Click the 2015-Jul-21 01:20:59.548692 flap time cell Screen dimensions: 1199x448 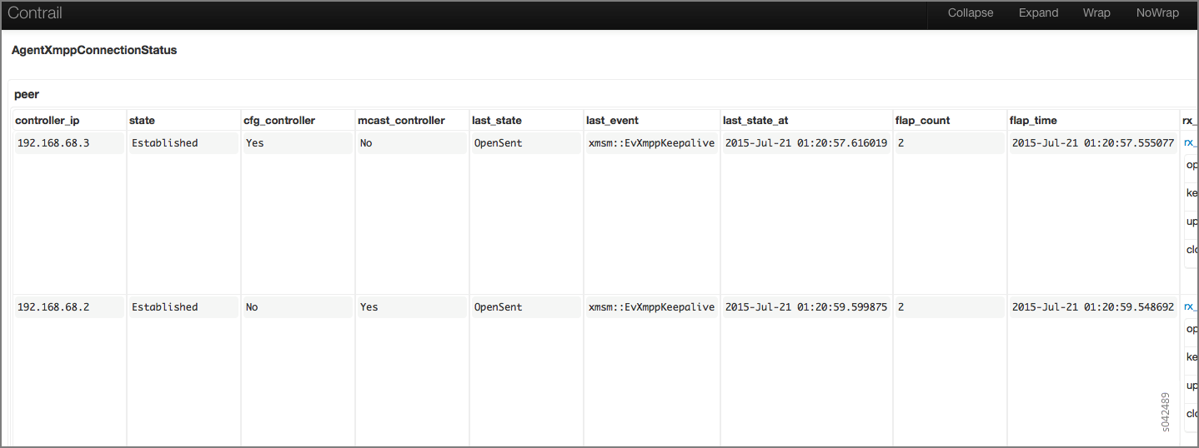point(1092,307)
